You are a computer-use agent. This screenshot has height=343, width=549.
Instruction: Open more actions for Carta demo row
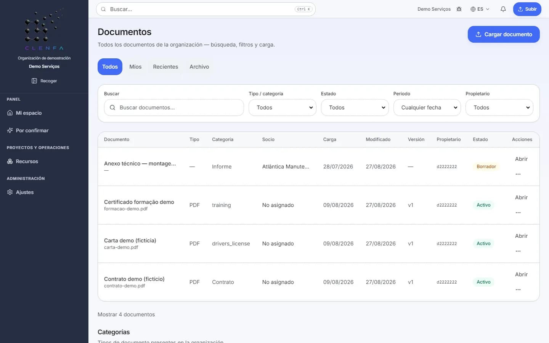pos(518,251)
